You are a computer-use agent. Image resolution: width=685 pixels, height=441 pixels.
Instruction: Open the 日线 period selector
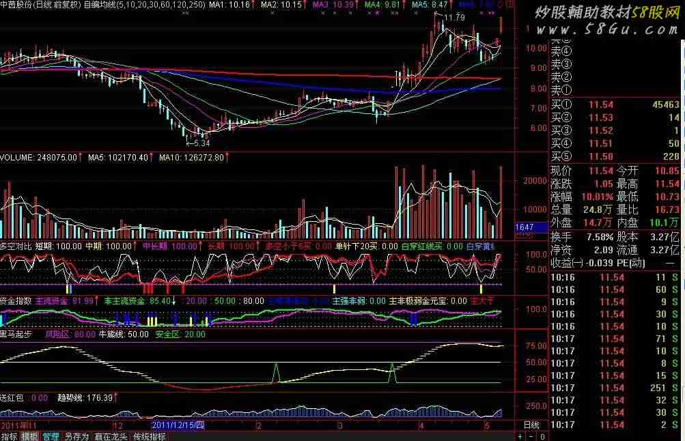[531, 425]
